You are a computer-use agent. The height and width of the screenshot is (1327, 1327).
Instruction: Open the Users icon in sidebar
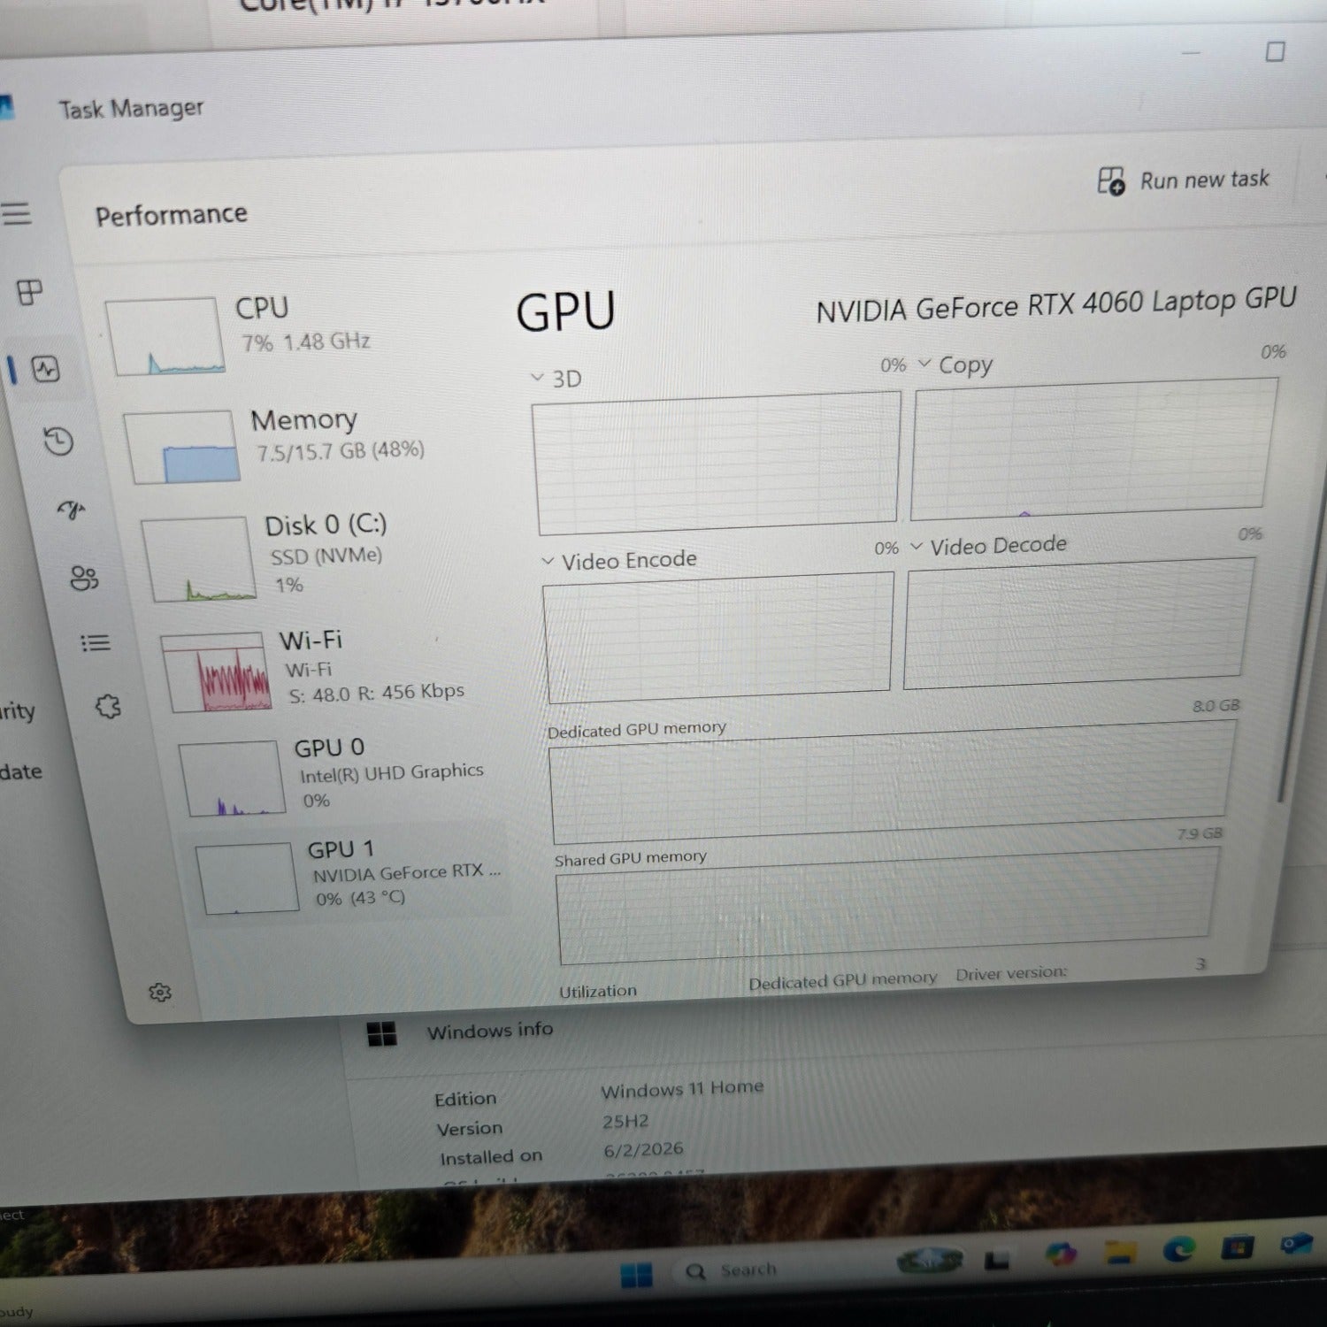(84, 579)
